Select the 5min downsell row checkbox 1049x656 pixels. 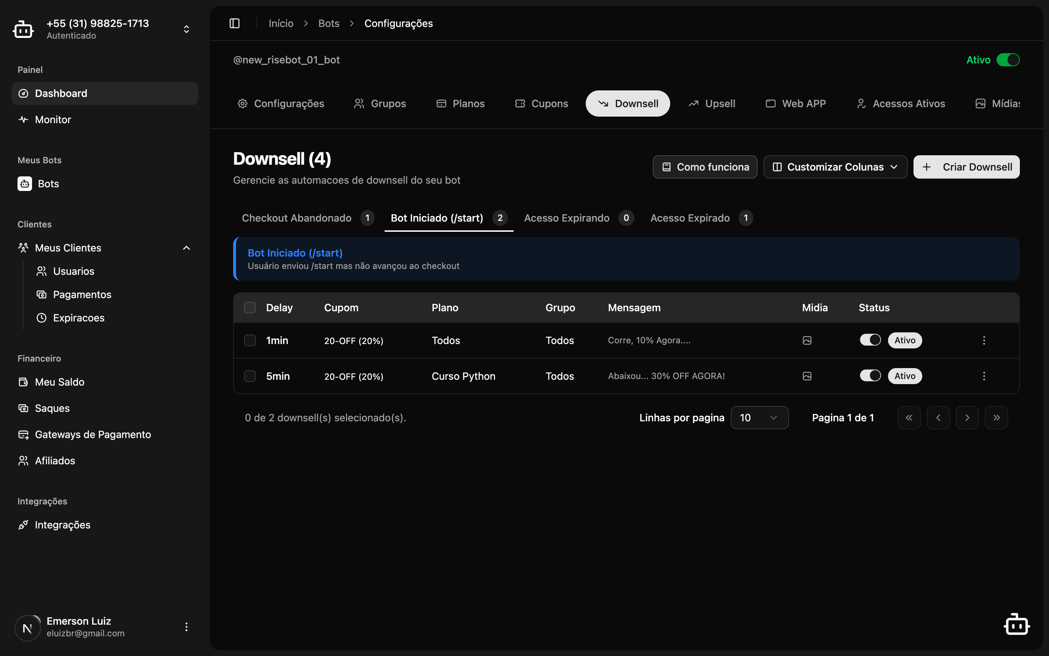250,376
